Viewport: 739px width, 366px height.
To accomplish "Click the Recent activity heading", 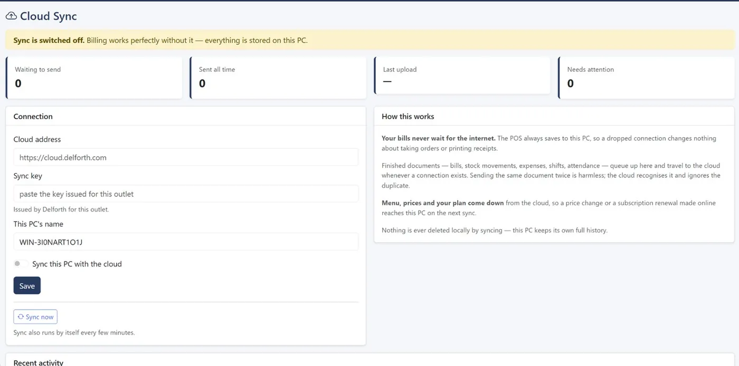I will point(39,363).
